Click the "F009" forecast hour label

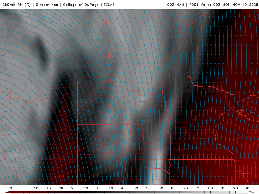tap(194, 5)
